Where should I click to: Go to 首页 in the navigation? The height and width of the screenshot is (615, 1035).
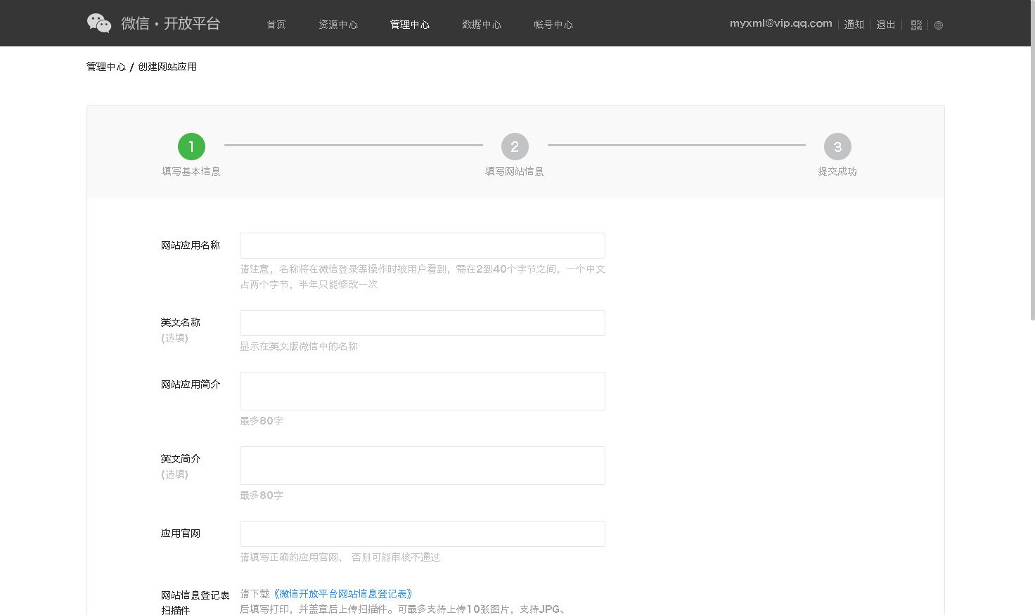click(276, 25)
